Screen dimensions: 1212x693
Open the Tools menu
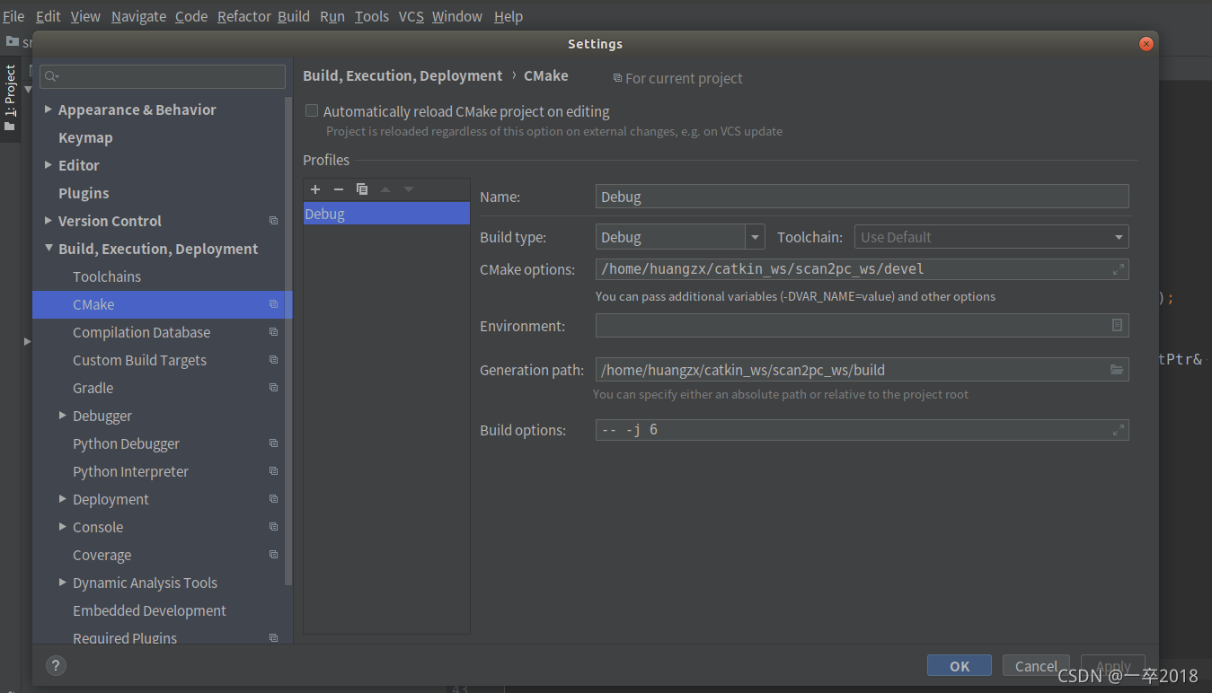click(x=372, y=16)
